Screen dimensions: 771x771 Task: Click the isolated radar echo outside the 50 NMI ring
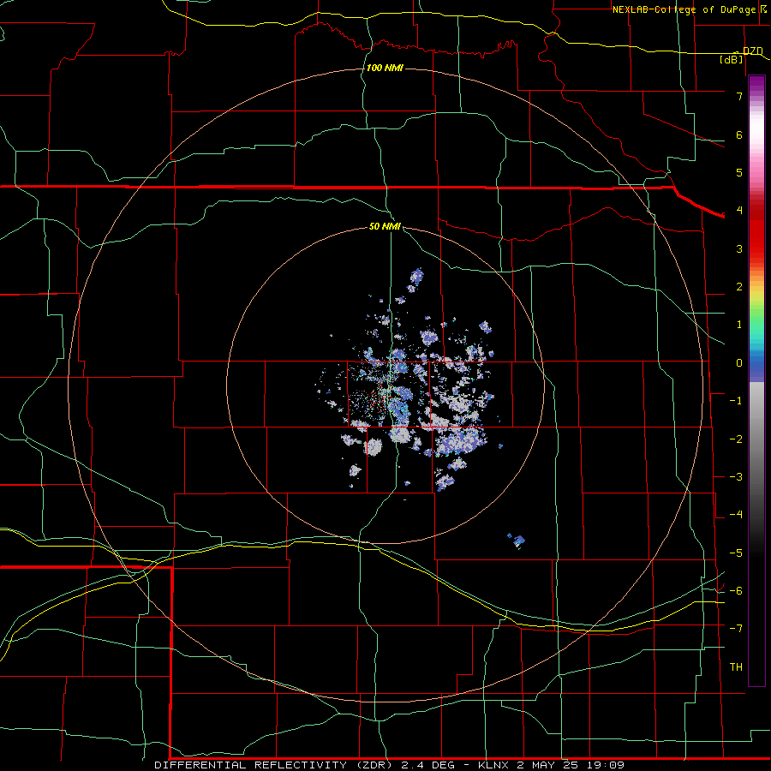[517, 541]
